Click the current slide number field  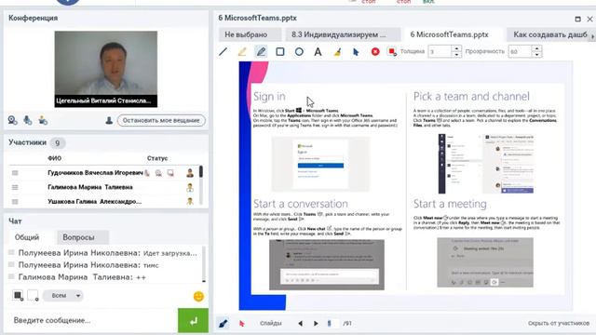(332, 323)
